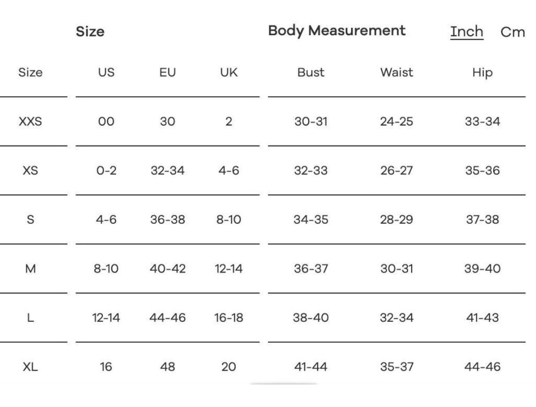This screenshot has height=407, width=536.
Task: Select the XXS size row label
Action: (30, 121)
